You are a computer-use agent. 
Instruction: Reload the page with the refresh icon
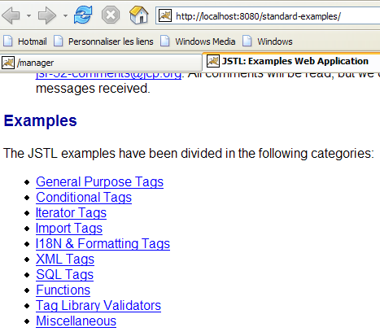click(83, 15)
